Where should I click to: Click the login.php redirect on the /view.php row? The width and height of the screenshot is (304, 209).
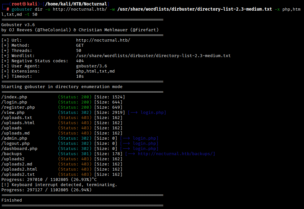coord(153,113)
